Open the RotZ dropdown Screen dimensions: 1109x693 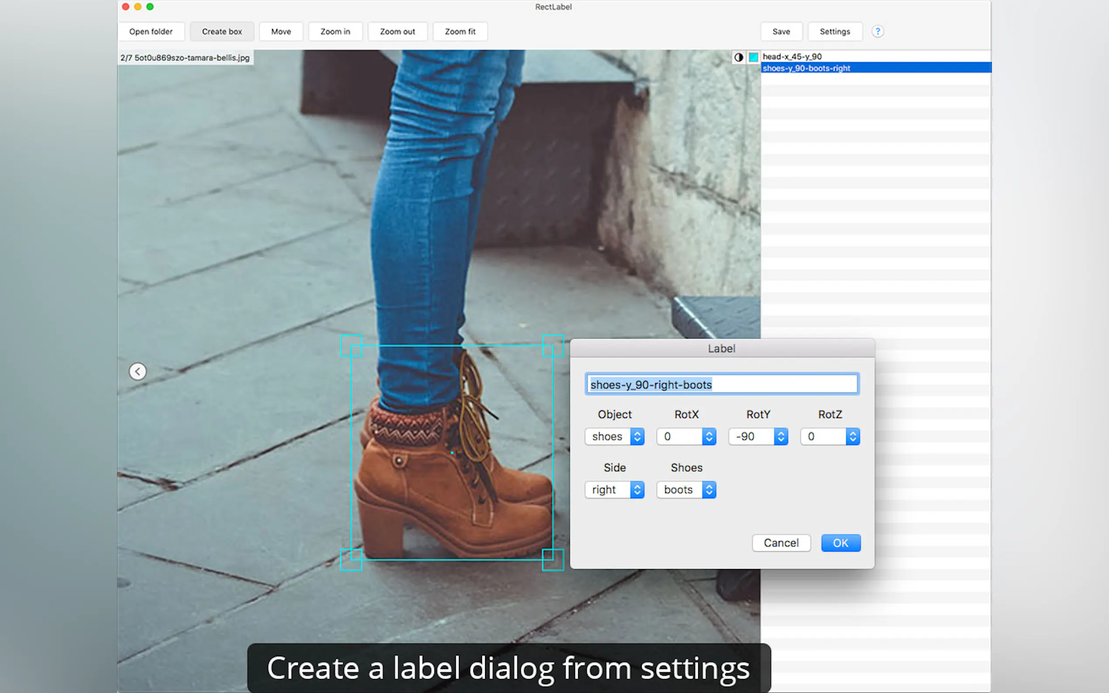[x=830, y=436]
